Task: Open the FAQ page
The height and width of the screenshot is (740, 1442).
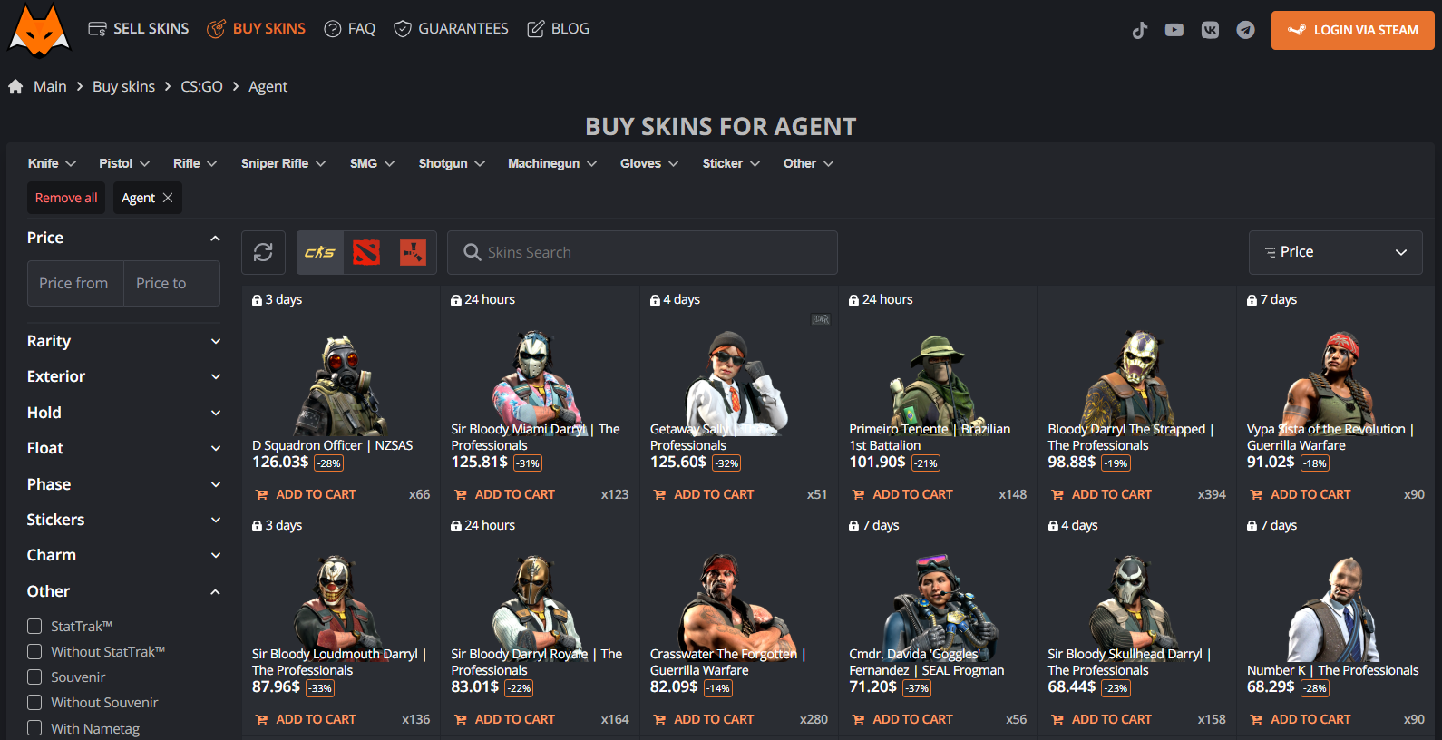Action: point(349,29)
